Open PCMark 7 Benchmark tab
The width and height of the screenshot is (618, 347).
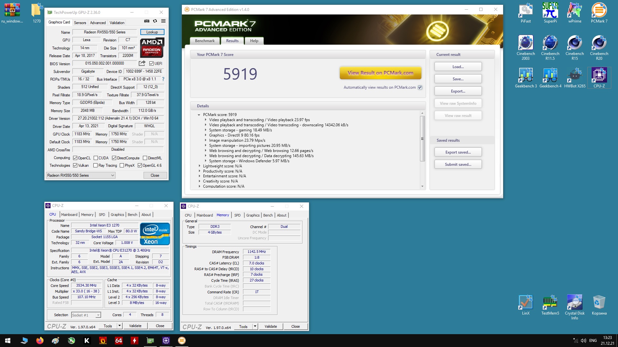(x=205, y=41)
